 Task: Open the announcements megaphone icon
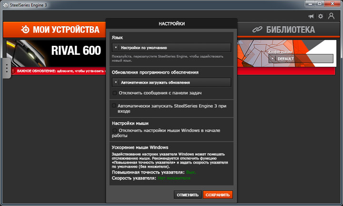coord(311,16)
